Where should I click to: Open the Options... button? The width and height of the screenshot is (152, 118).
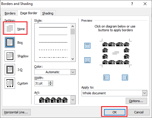(x=136, y=101)
